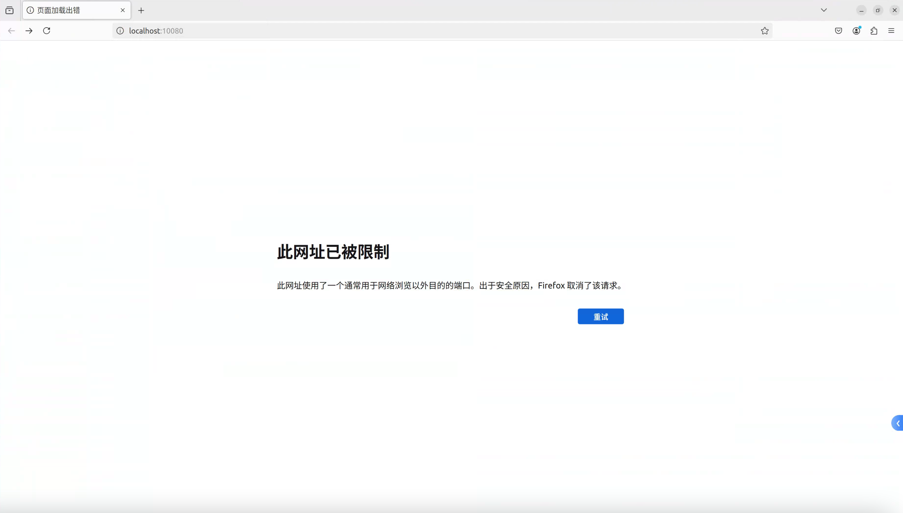
Task: Open the extensions puzzle icon
Action: (x=874, y=31)
